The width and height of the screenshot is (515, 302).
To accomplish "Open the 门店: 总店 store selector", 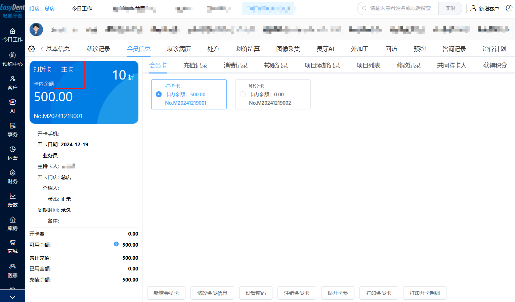I will [42, 8].
